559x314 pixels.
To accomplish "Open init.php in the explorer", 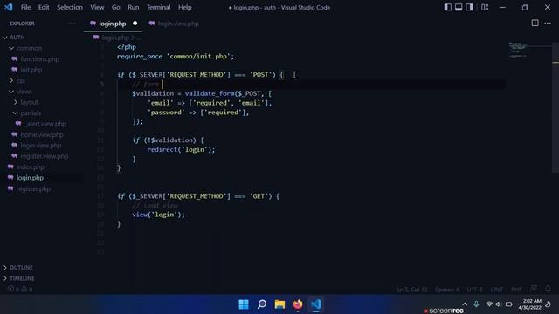I will coord(31,70).
